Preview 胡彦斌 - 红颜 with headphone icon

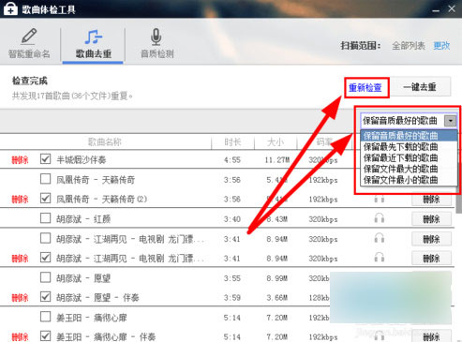pyautogui.click(x=380, y=218)
